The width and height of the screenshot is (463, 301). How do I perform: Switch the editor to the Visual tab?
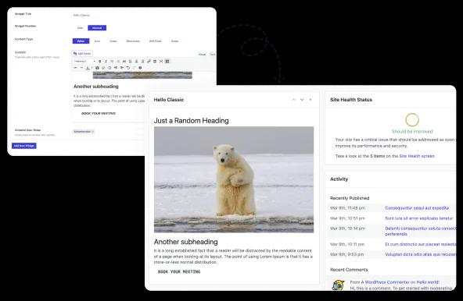(x=202, y=55)
